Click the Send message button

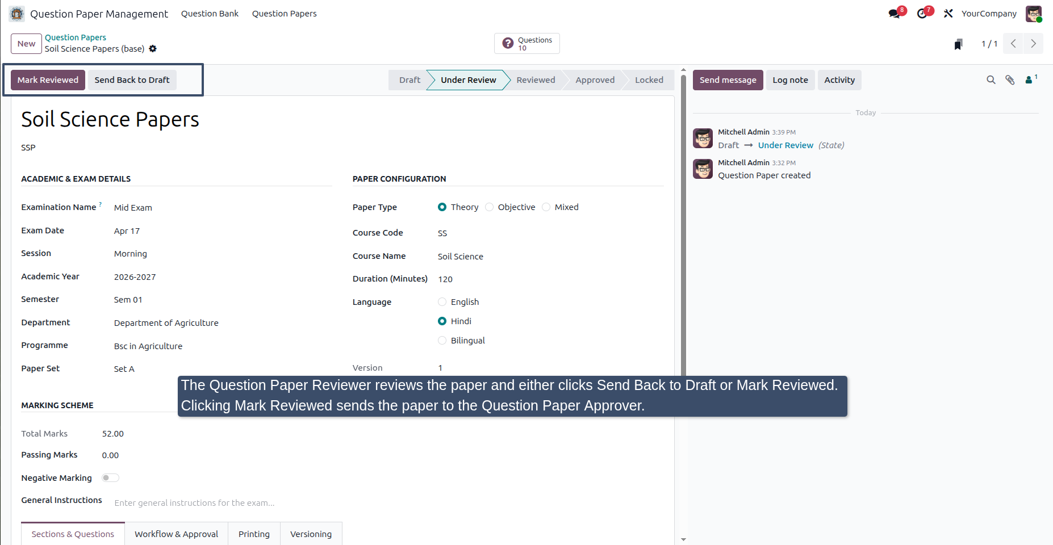pos(728,80)
